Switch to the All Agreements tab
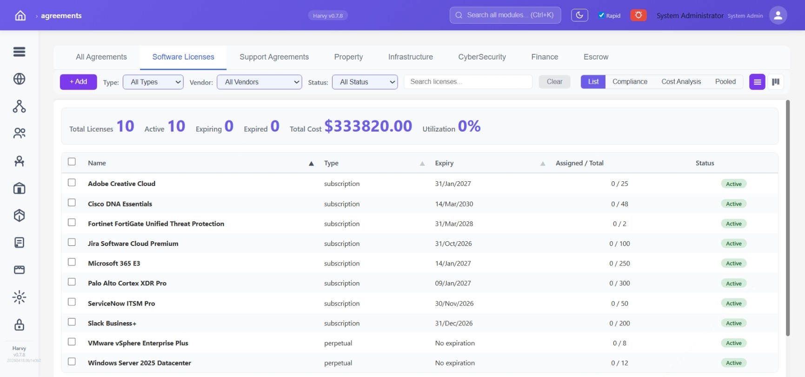The height and width of the screenshot is (377, 805). [101, 57]
